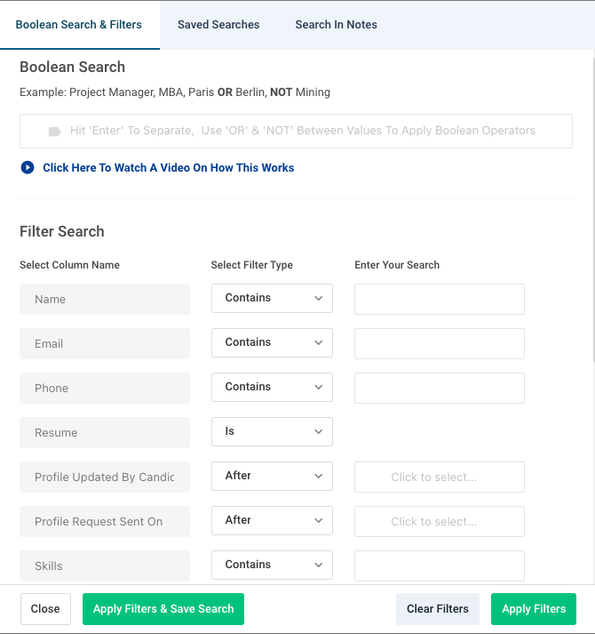
Task: Pick a date for Profile Request Sent On
Action: [x=440, y=522]
